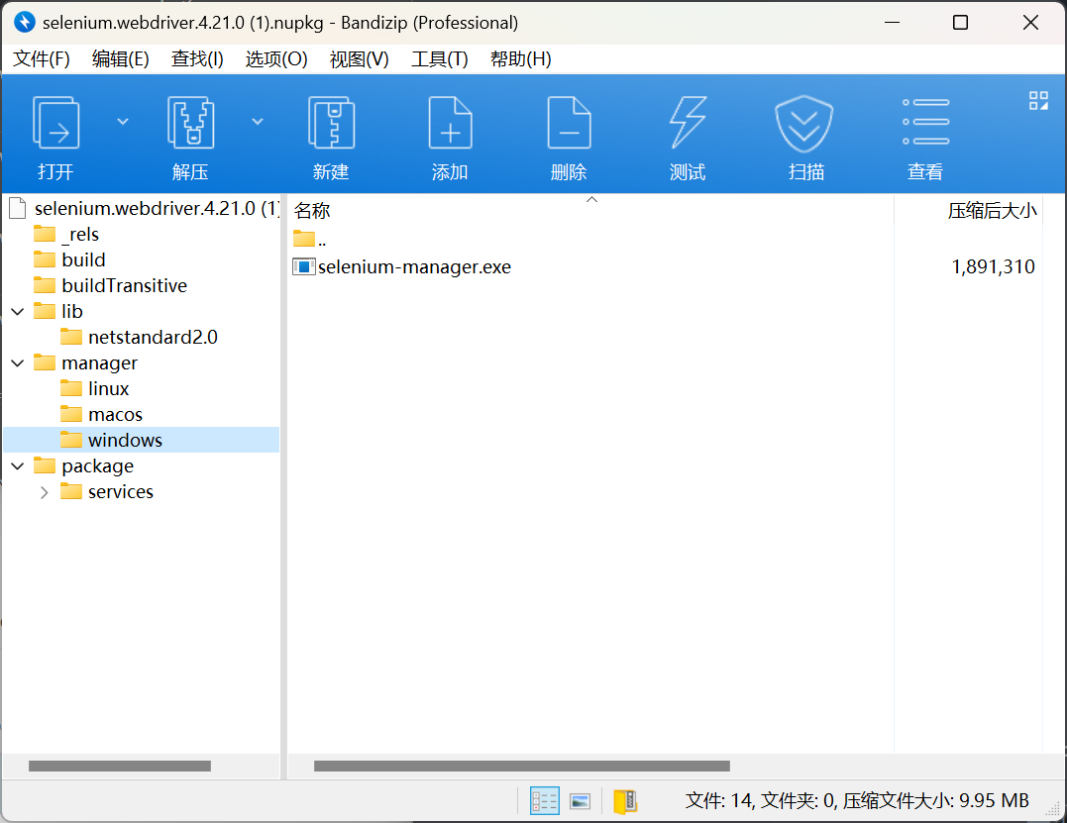The height and width of the screenshot is (823, 1067).
Task: Switch to thumbnail view in status bar
Action: click(580, 801)
